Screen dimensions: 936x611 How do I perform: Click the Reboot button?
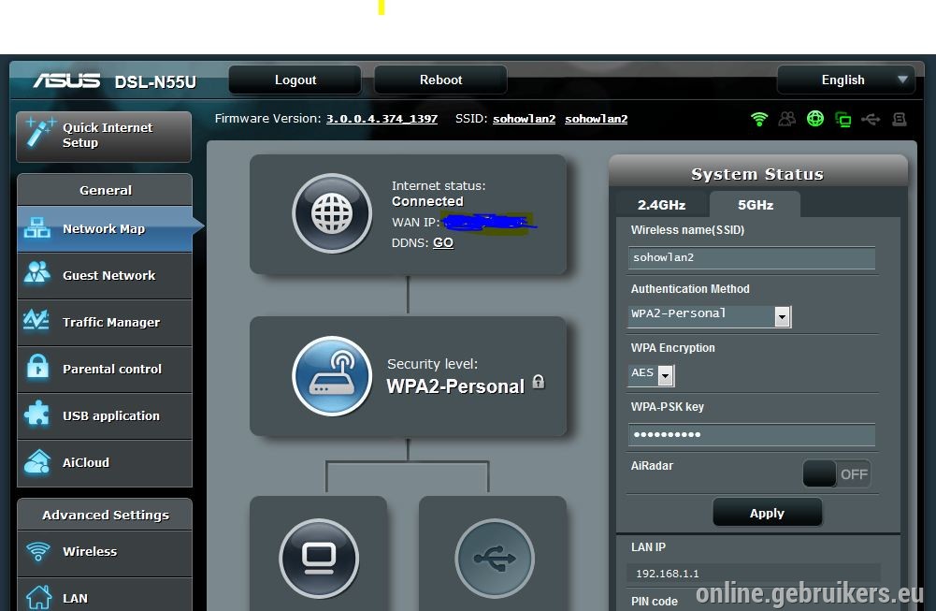point(440,80)
